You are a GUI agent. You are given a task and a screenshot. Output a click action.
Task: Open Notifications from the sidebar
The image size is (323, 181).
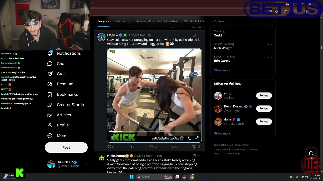[x=64, y=53]
